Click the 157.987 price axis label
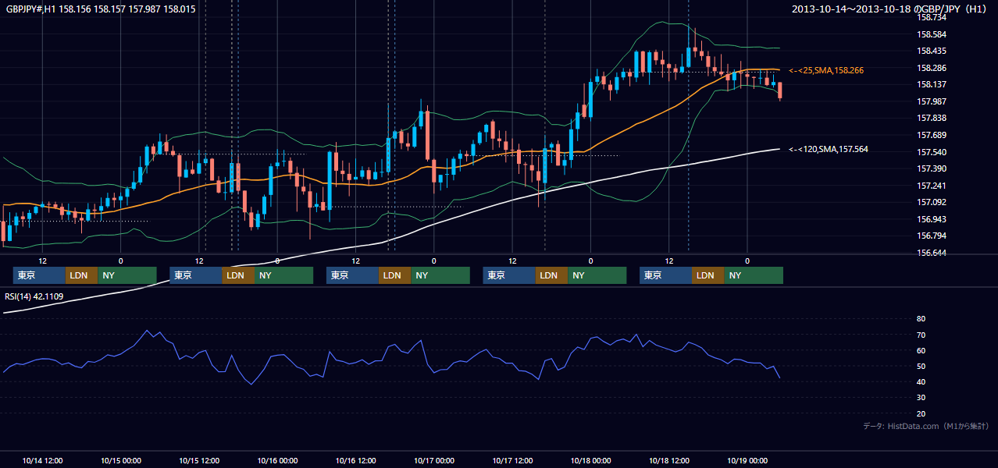The height and width of the screenshot is (468, 998). click(933, 101)
